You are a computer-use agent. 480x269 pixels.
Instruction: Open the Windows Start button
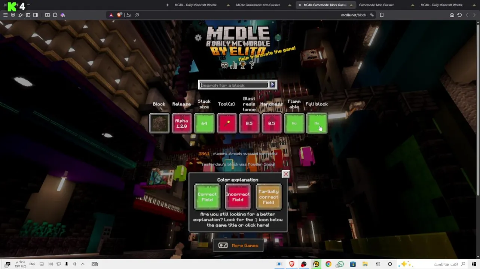474,264
